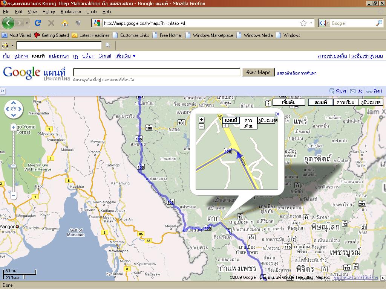Click the Stop loading X icon

click(51, 23)
